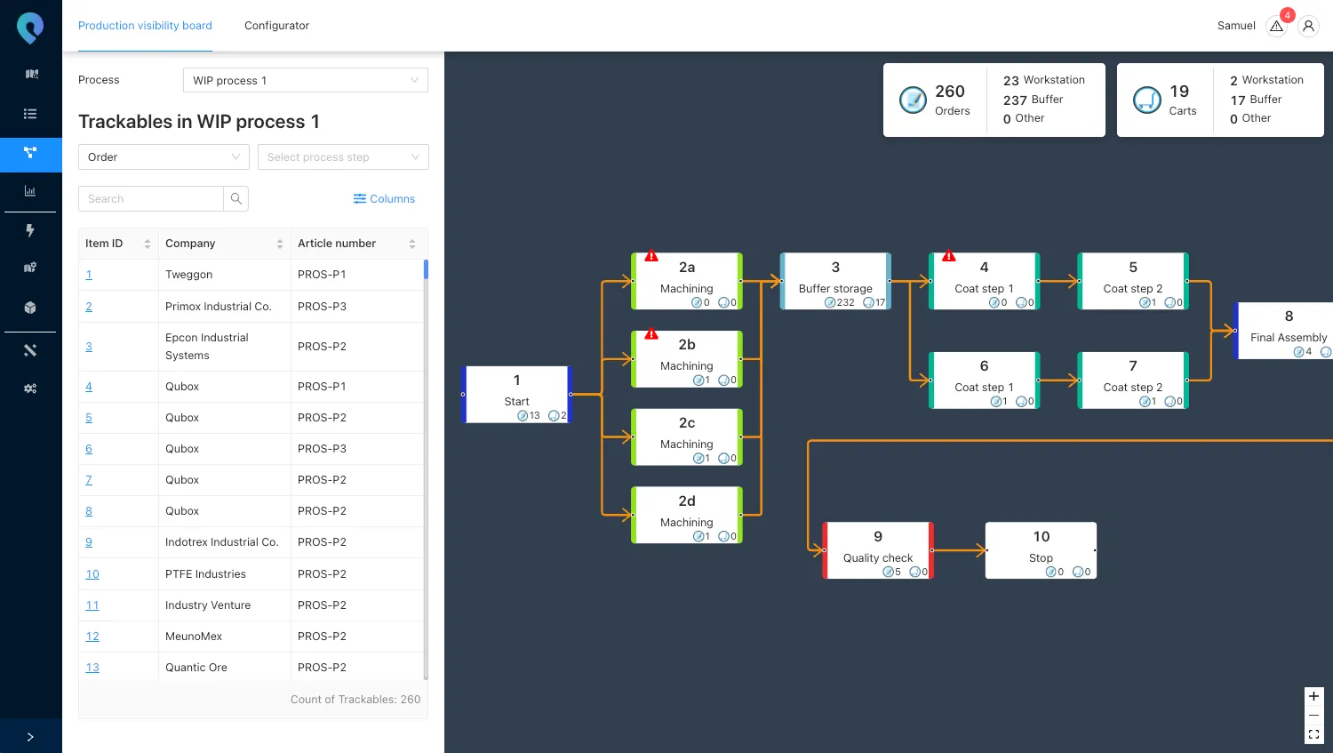The image size is (1333, 753).
Task: Select the list view icon in the sidebar
Action: point(31,114)
